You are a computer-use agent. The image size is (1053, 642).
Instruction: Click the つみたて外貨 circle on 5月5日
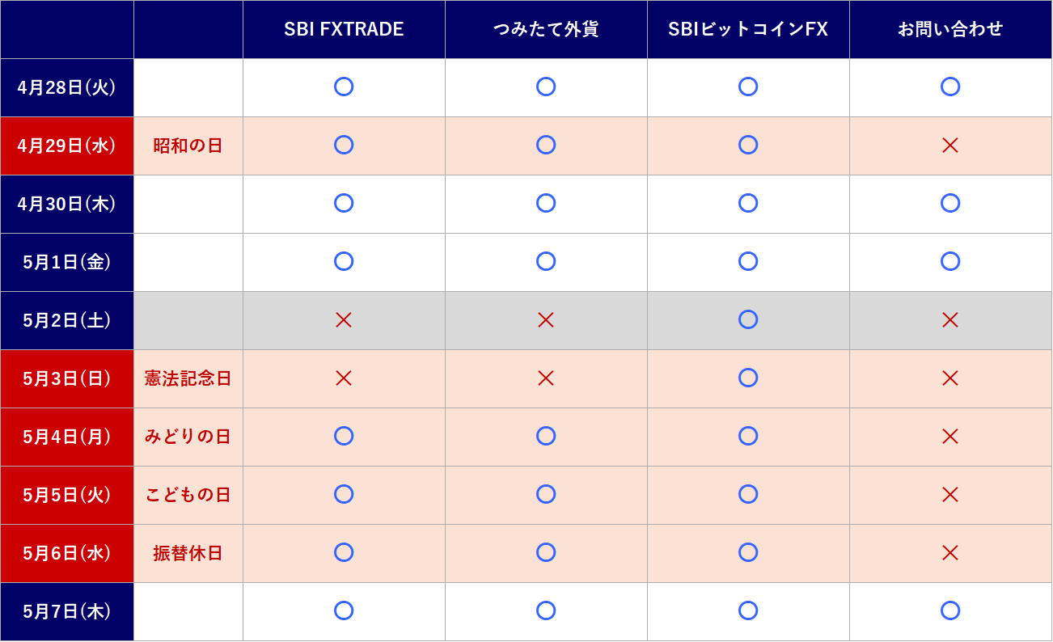[546, 494]
